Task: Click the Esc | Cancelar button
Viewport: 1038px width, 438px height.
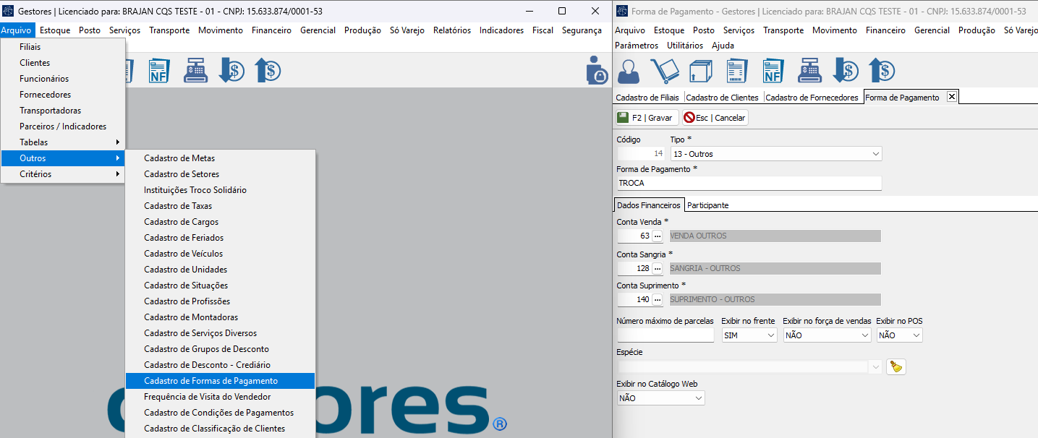Action: point(715,118)
